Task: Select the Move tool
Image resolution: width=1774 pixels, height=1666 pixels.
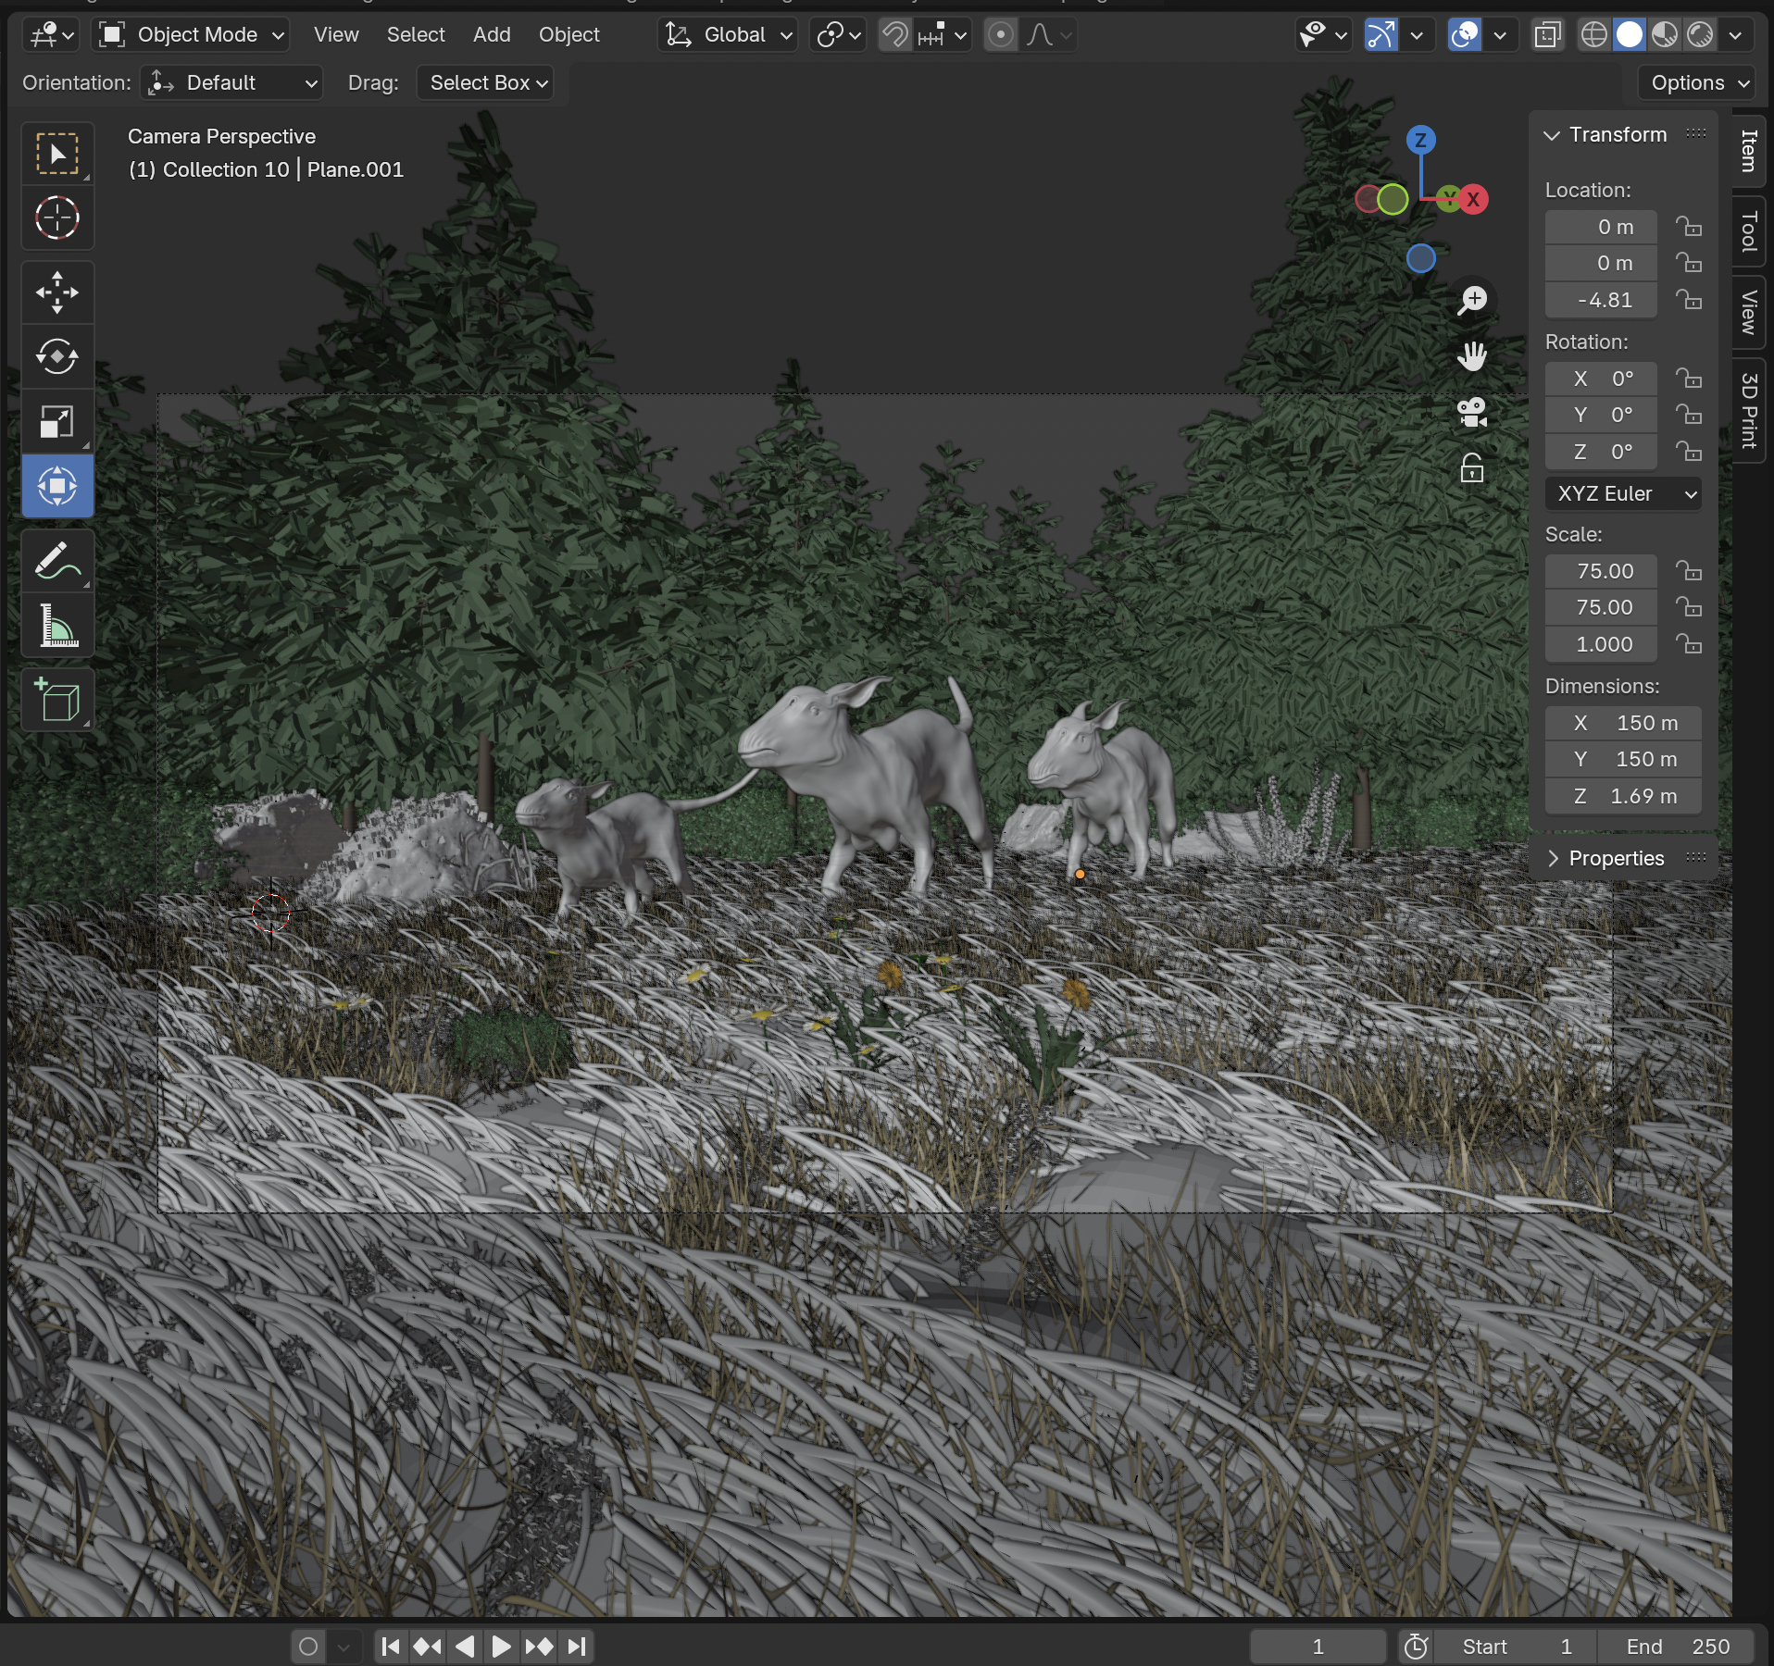Action: pyautogui.click(x=57, y=292)
